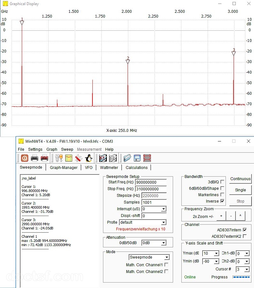Viewport: 254px width, 288px height.
Task: Click the blue Progress bar
Action: click(x=241, y=277)
